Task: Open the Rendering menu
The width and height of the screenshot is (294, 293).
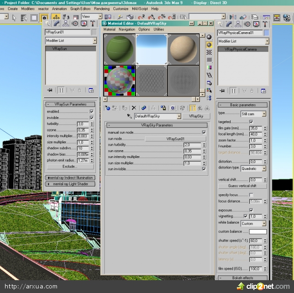Action: click(x=102, y=9)
